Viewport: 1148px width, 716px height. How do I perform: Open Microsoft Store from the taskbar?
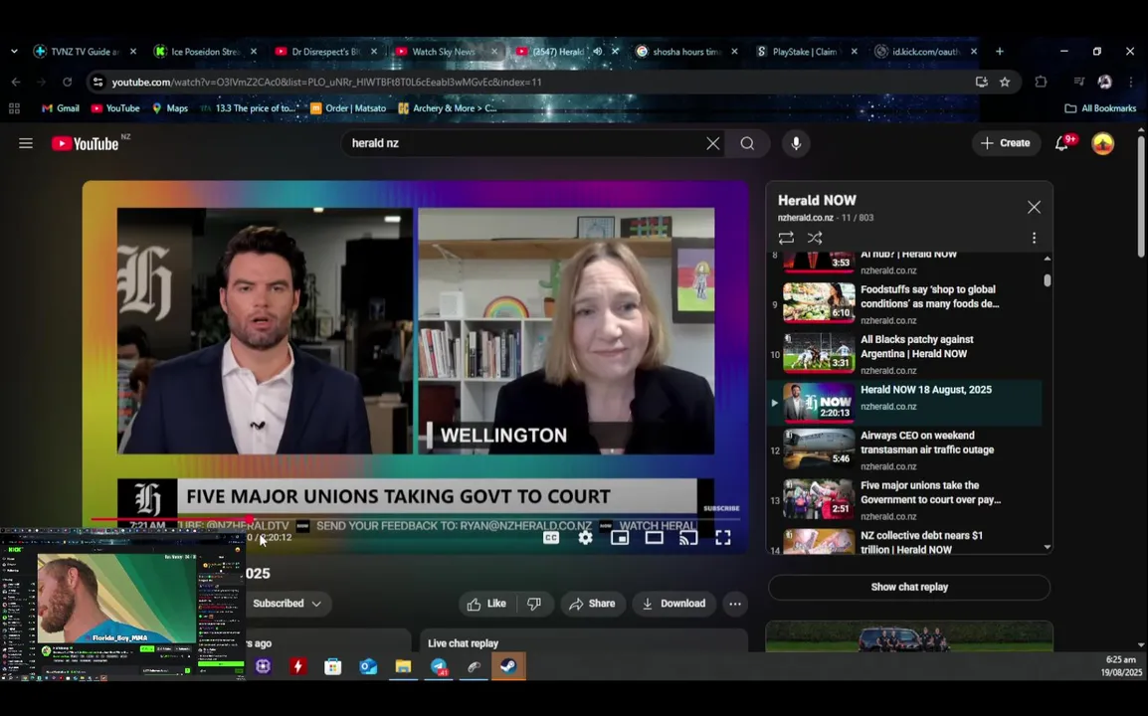(x=333, y=666)
